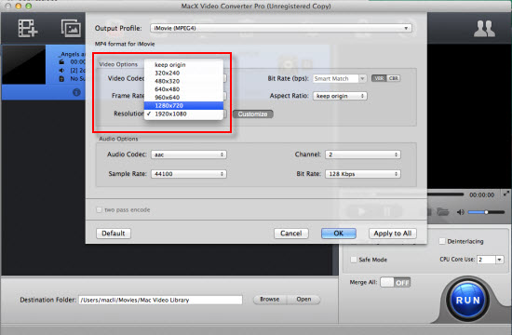
Task: Click the Cancel button
Action: click(x=291, y=234)
